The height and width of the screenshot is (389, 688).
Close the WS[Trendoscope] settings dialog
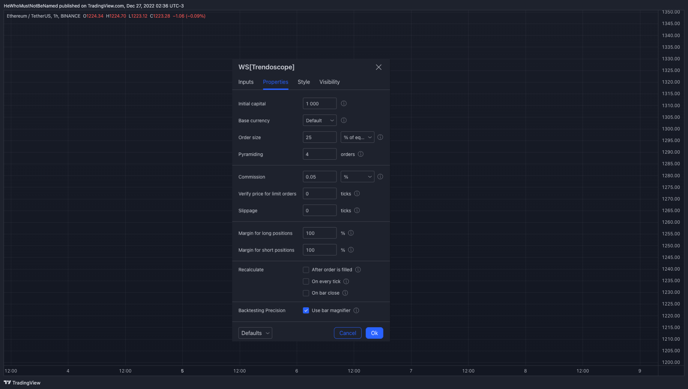(379, 67)
